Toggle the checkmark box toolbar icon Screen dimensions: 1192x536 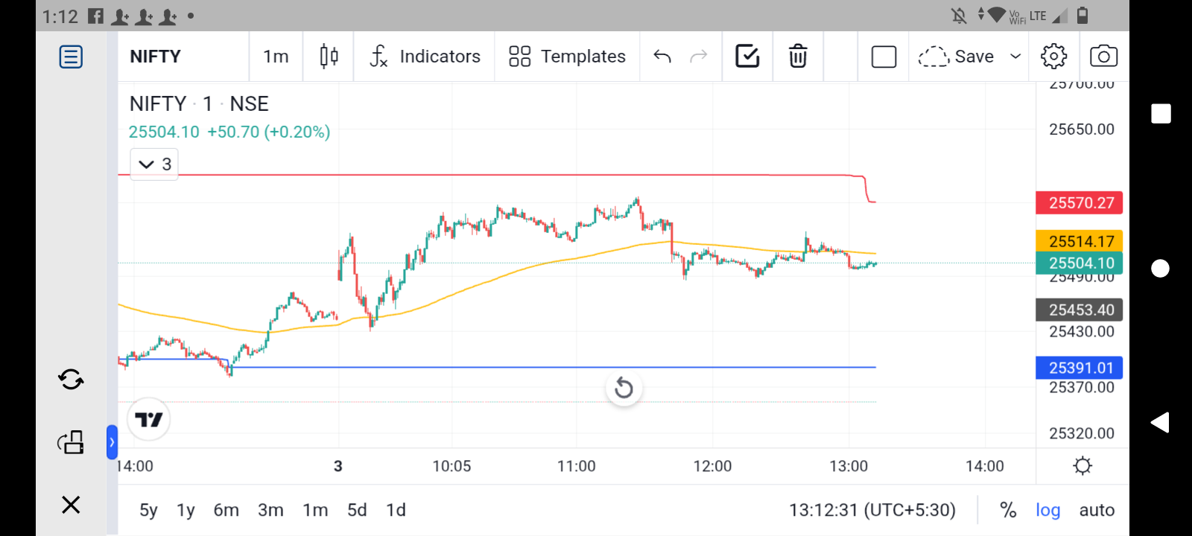tap(747, 57)
